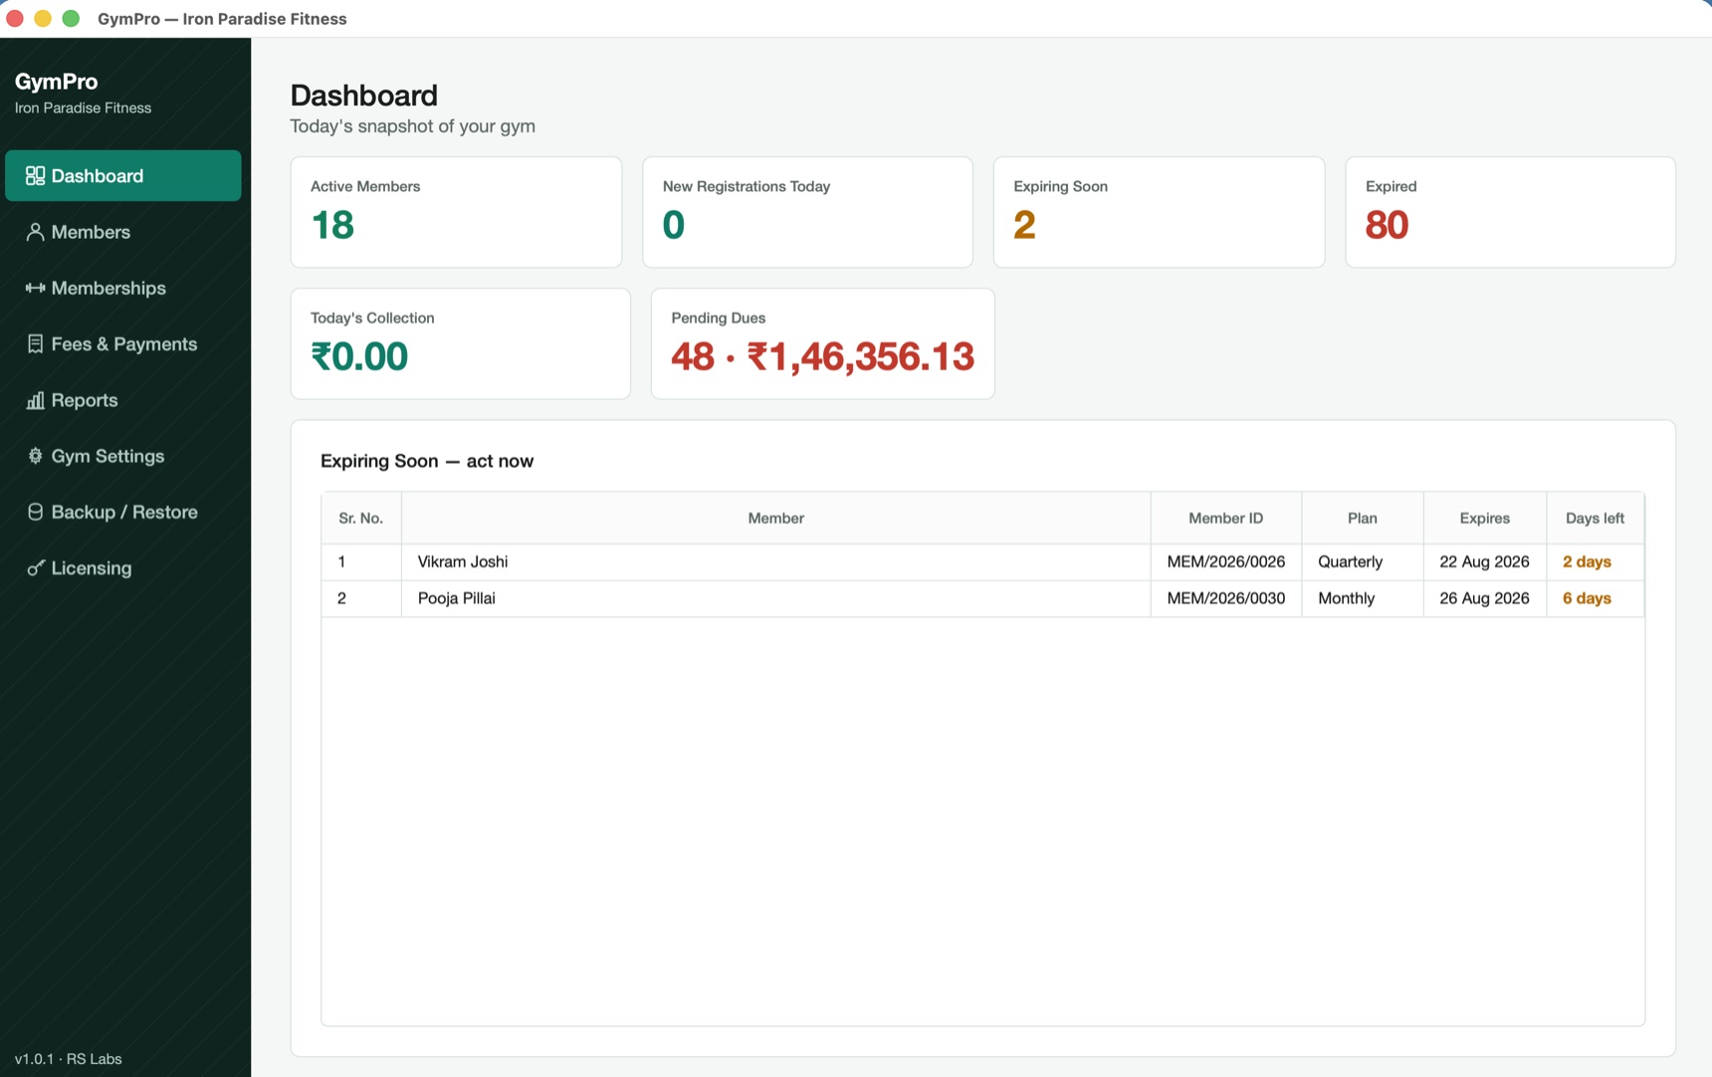This screenshot has height=1077, width=1712.
Task: Open the Active Members card
Action: point(456,212)
